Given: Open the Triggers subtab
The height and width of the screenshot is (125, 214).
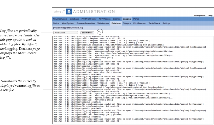Looking at the screenshot, I should [127, 23].
